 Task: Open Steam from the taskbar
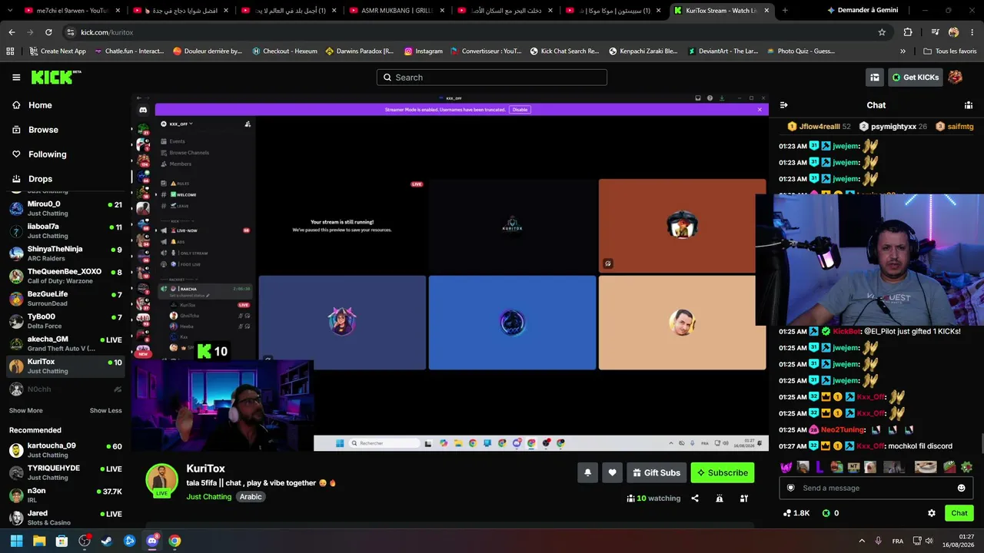(107, 541)
